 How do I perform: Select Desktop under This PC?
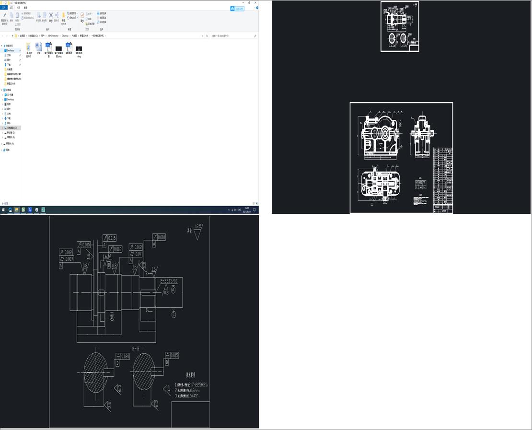tap(11, 99)
